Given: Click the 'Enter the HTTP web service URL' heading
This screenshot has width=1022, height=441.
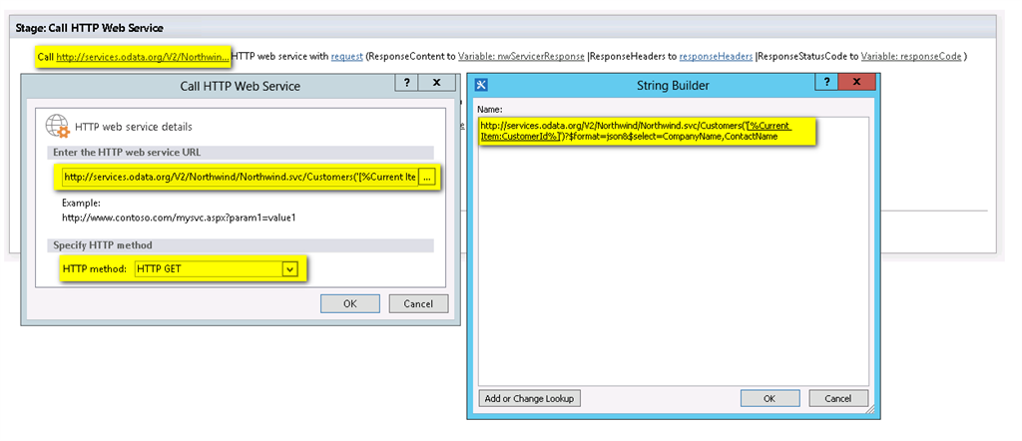Looking at the screenshot, I should point(127,153).
